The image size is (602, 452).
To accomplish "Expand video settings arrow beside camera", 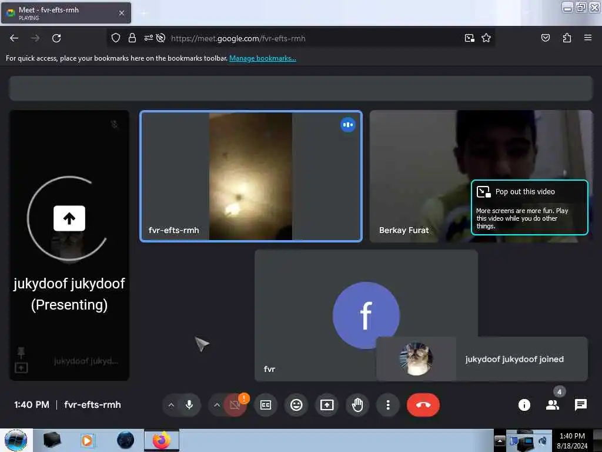I will (217, 405).
